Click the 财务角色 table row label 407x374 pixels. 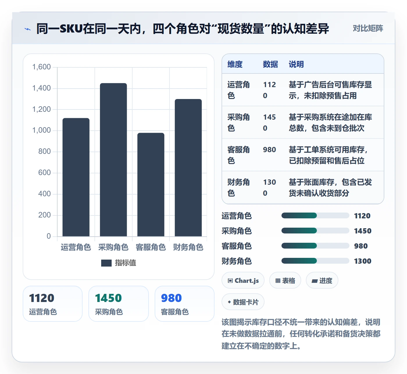pyautogui.click(x=239, y=188)
